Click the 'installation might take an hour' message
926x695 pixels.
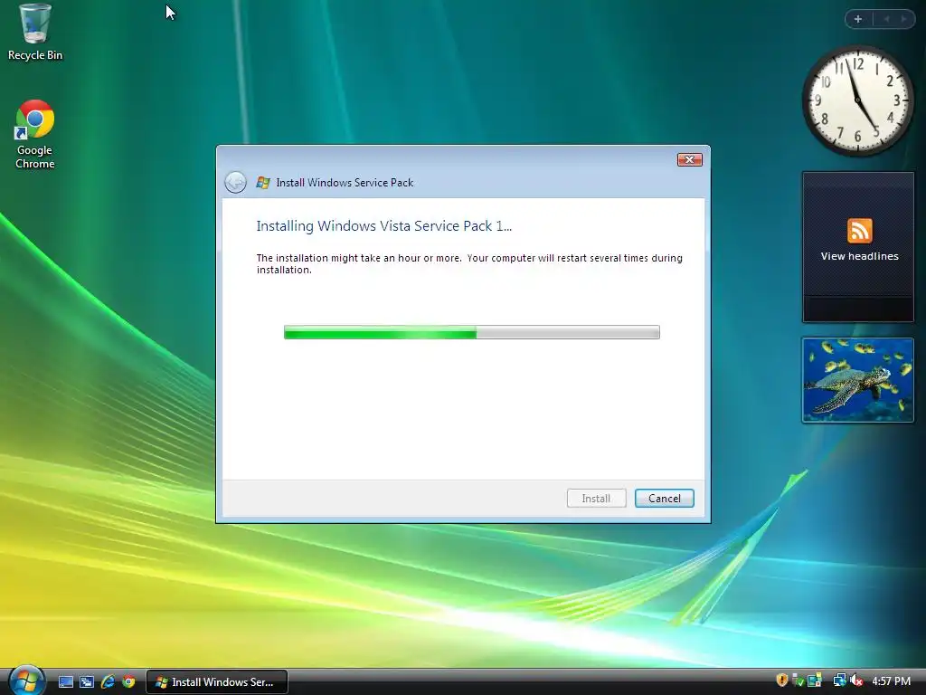click(469, 263)
